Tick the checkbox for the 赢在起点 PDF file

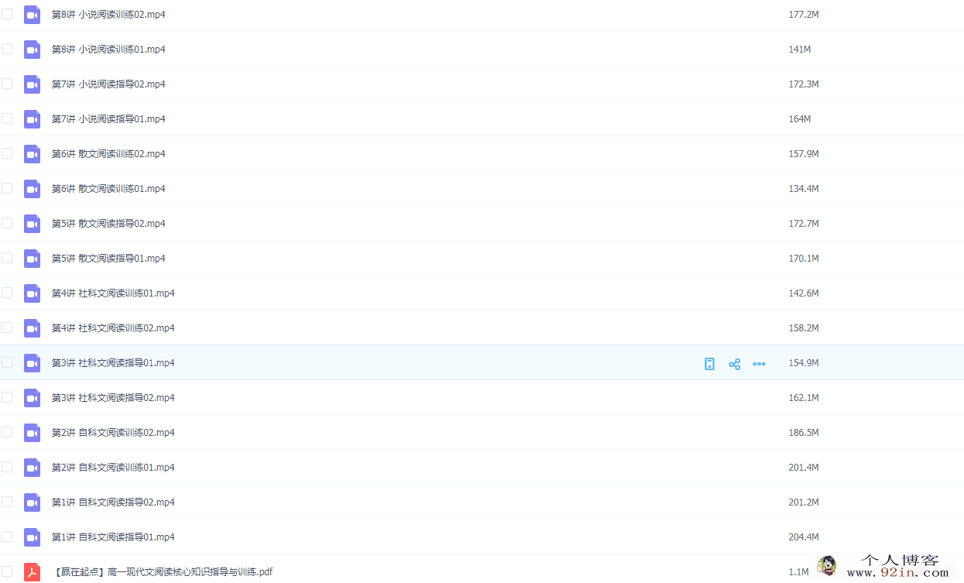pos(7,571)
